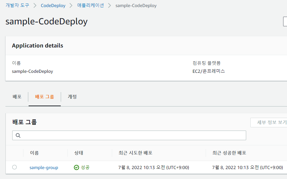The image size is (287, 179).
Task: Click the EC2/온프레미스 platform value
Action: tap(209, 71)
